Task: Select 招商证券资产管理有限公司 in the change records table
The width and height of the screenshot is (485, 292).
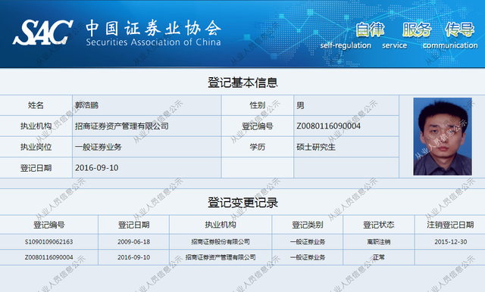Action: coord(221,257)
